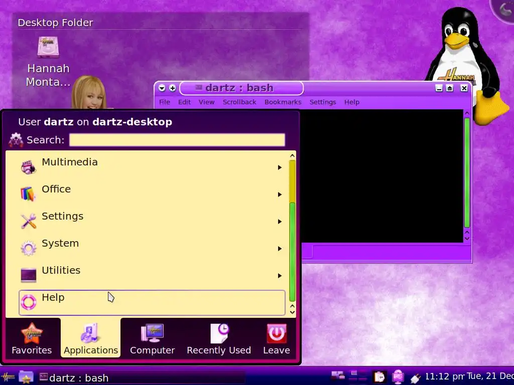Click the Konsole plus titlebar button
The image size is (514, 385).
pos(173,88)
